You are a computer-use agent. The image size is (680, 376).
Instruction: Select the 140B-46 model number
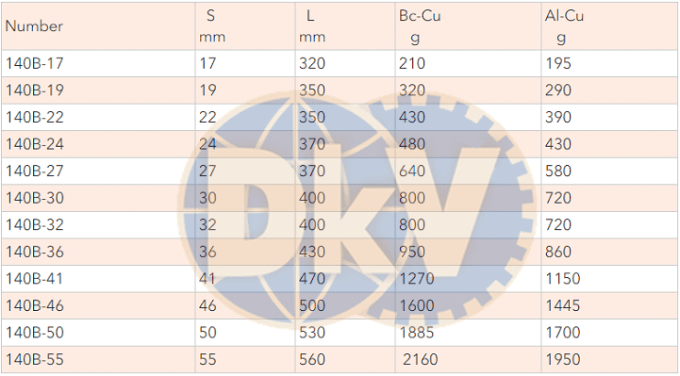34,306
